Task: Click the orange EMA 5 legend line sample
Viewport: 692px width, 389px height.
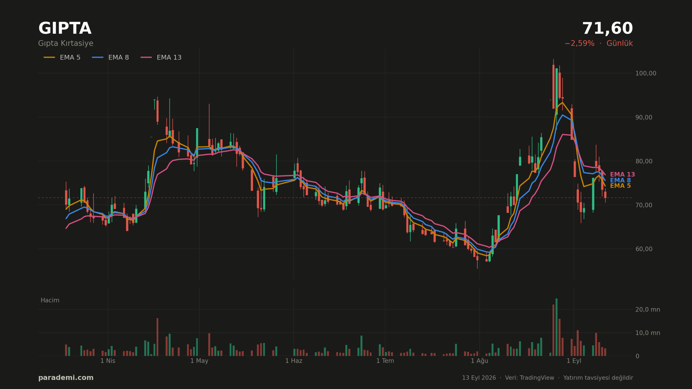Action: tap(49, 57)
